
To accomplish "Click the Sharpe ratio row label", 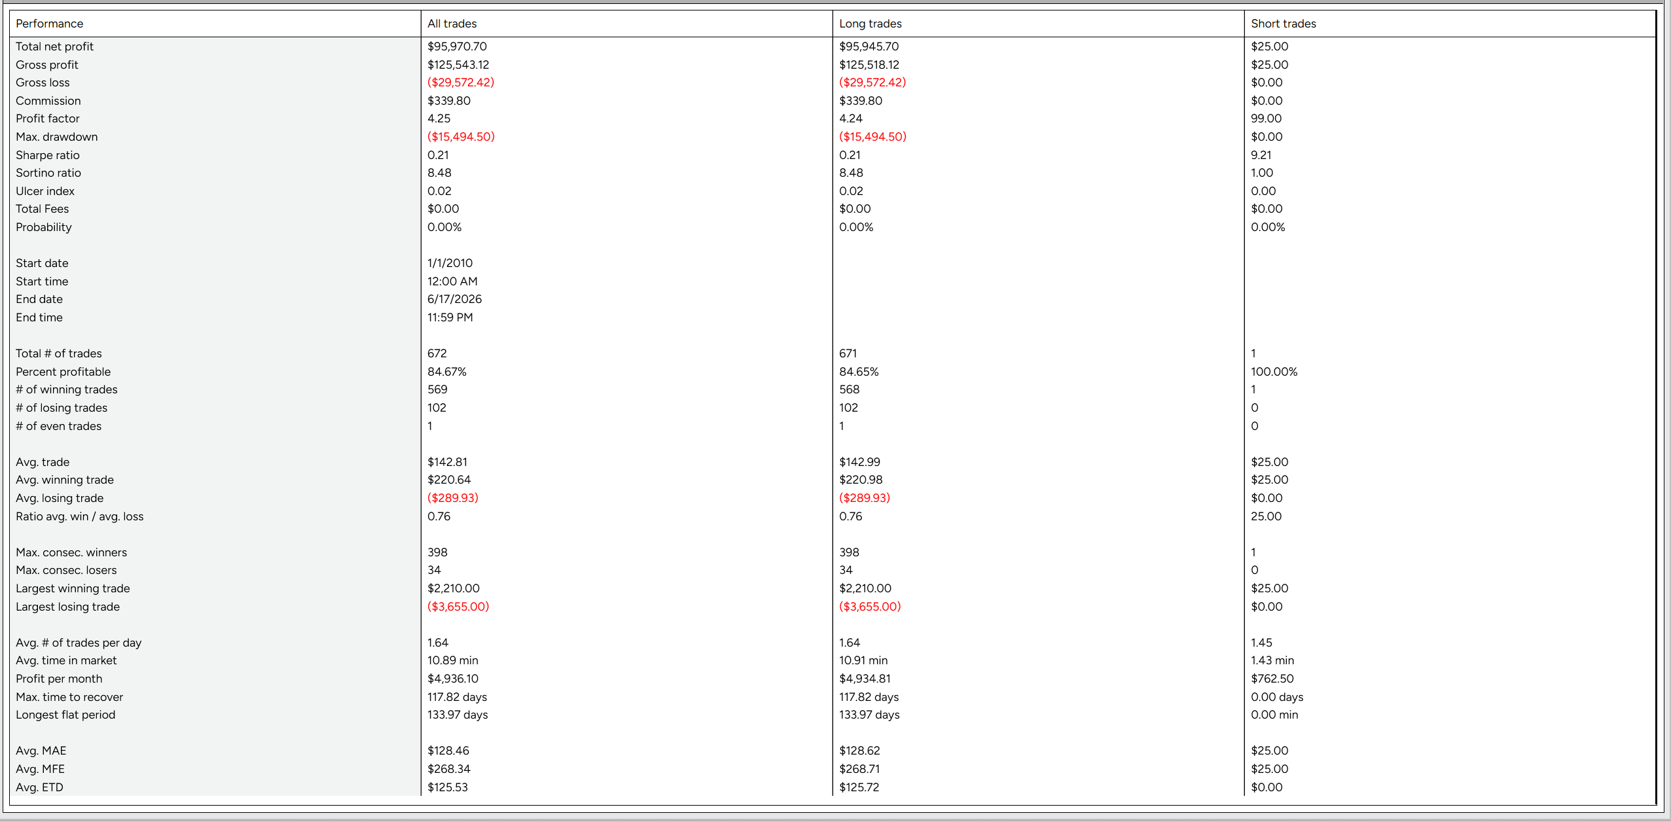I will pos(48,155).
